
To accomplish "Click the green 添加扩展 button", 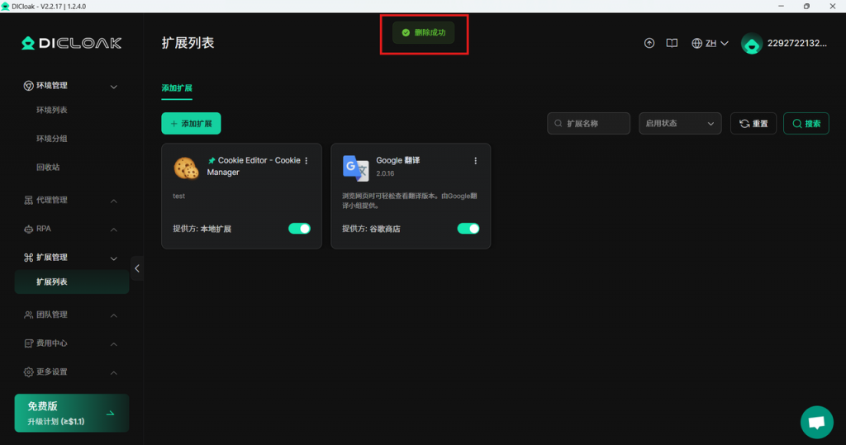I will tap(191, 124).
